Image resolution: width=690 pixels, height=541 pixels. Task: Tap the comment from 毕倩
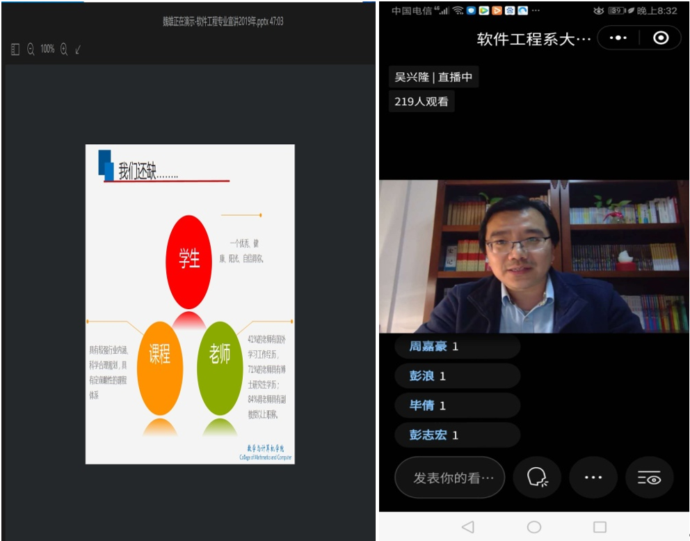click(457, 405)
